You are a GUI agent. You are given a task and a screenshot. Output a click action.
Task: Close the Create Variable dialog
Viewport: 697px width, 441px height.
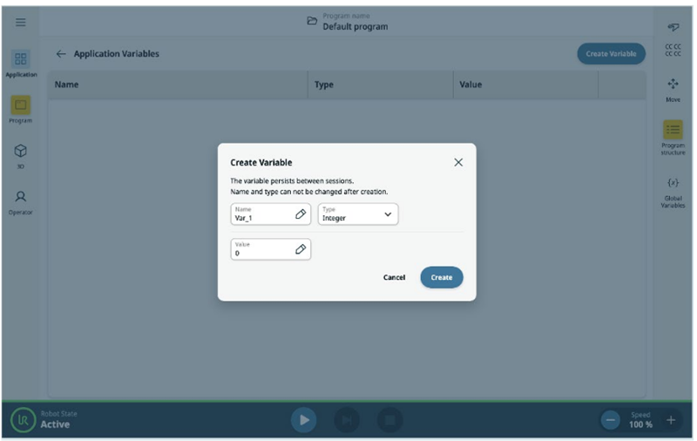pyautogui.click(x=458, y=162)
